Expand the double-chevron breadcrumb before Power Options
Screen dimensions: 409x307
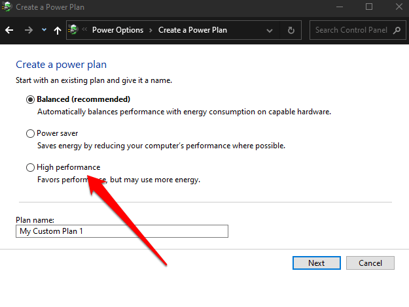[x=85, y=30]
